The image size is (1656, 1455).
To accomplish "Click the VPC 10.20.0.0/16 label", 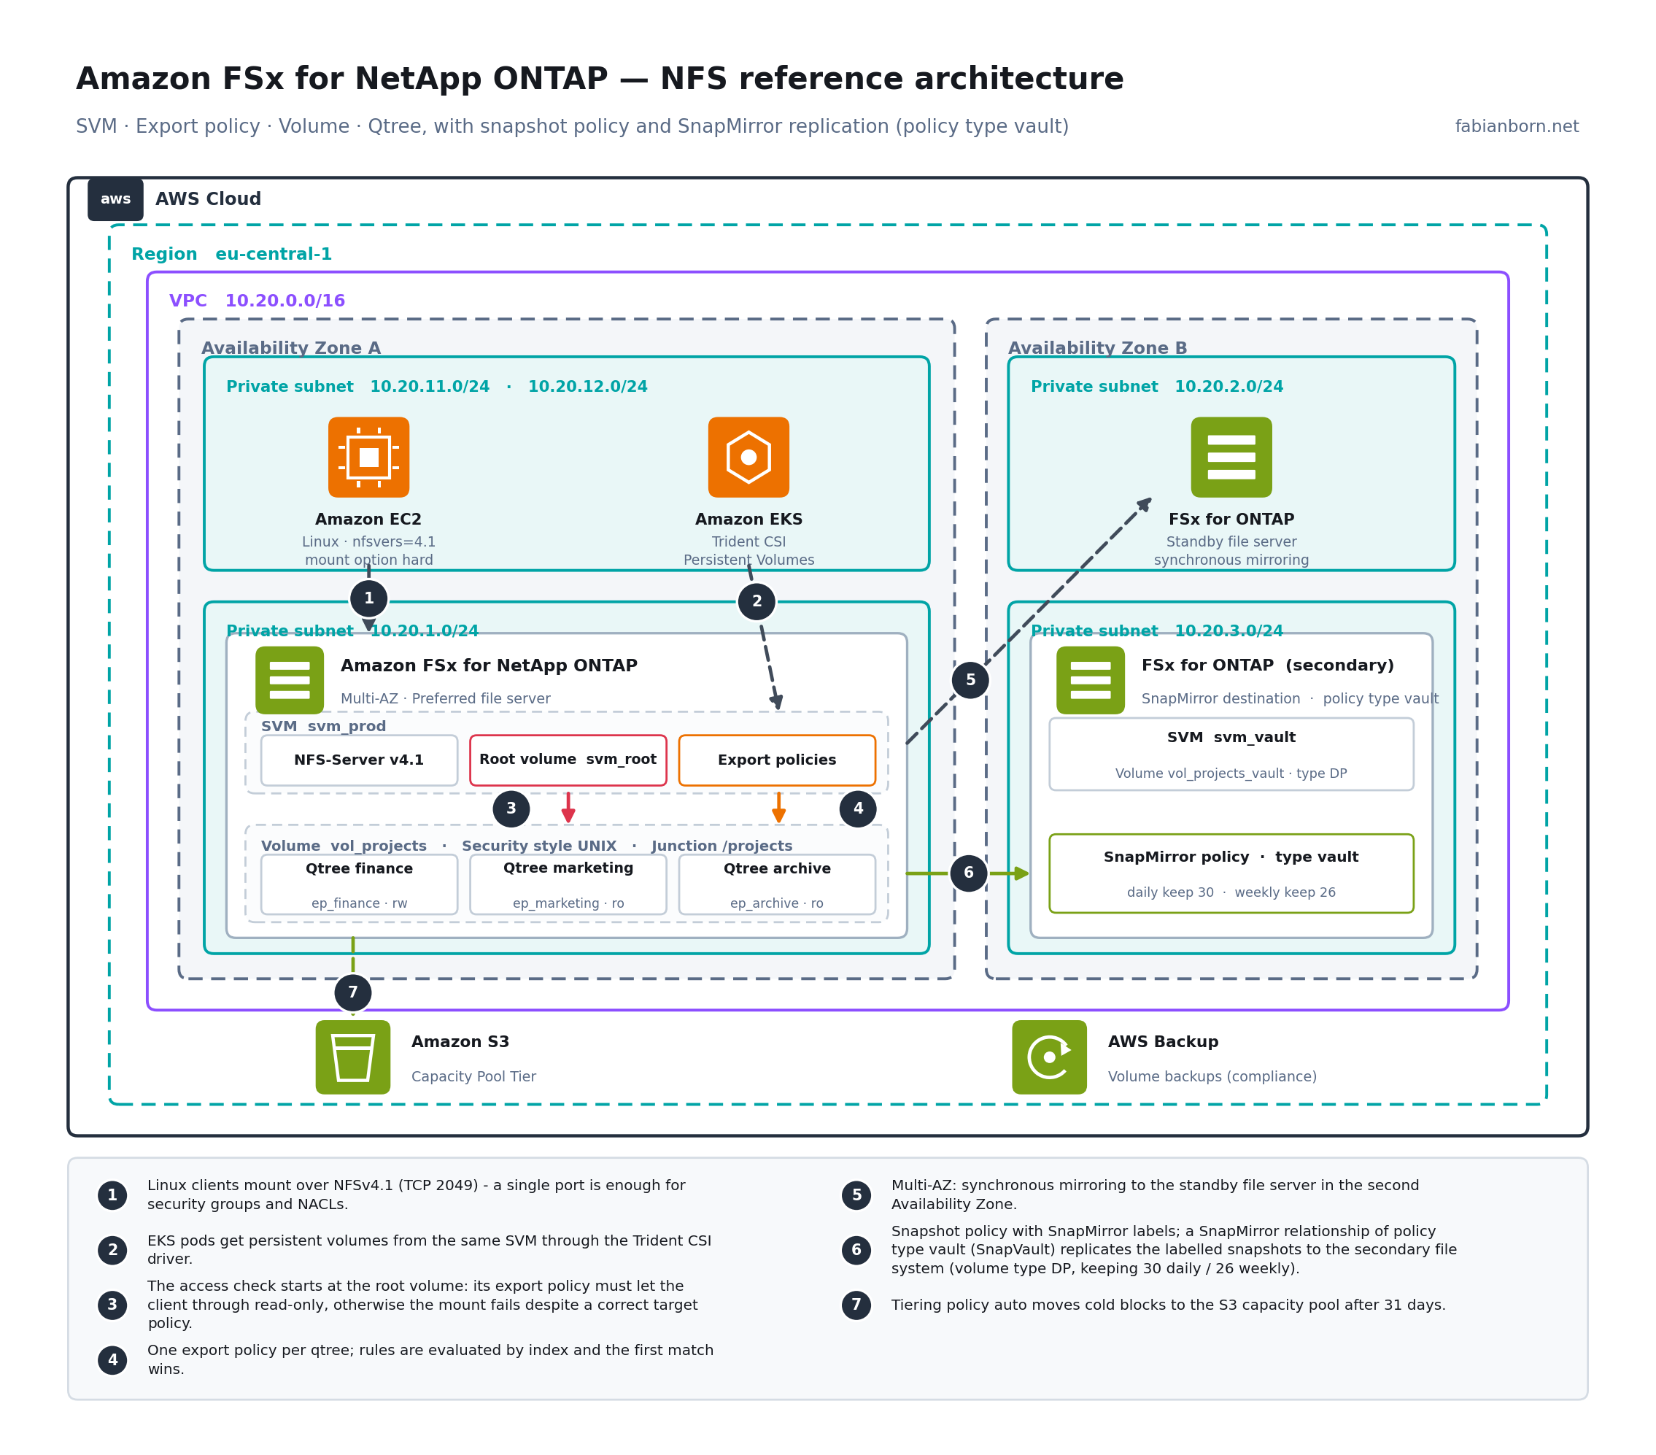I will point(257,301).
